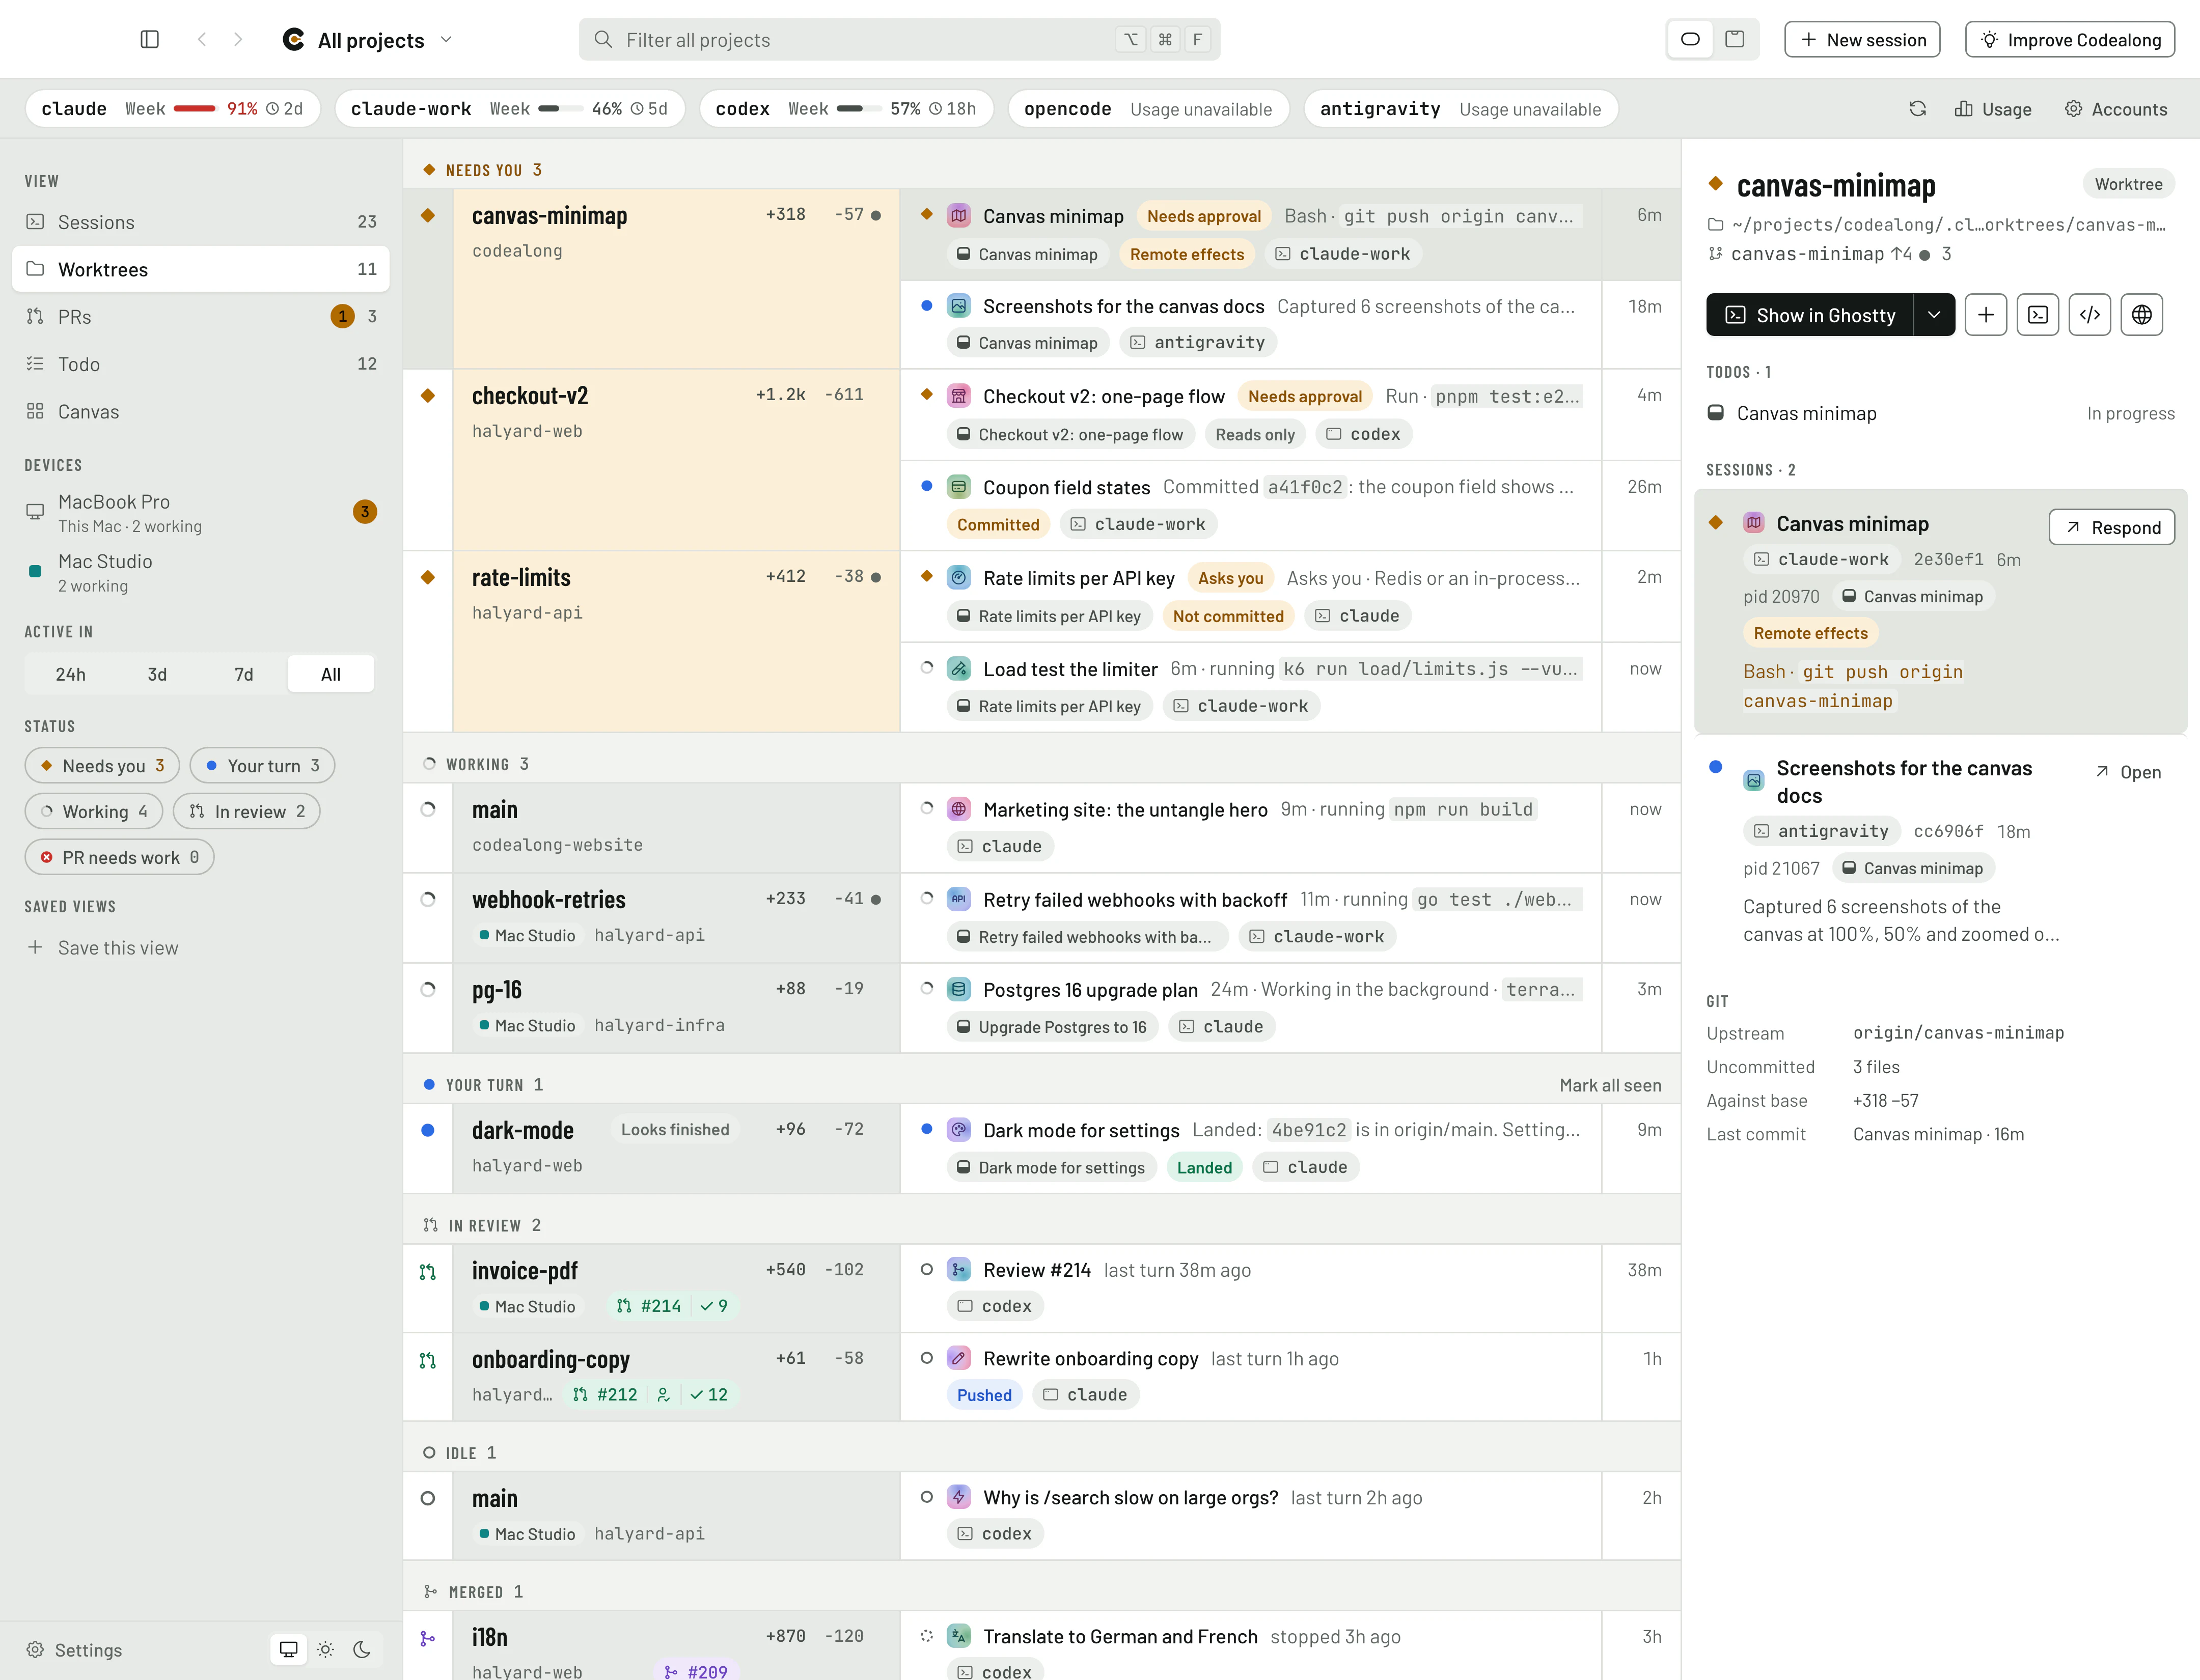Image resolution: width=2200 pixels, height=1680 pixels.
Task: Expand the Show in Ghostty dropdown arrow
Action: [1934, 315]
